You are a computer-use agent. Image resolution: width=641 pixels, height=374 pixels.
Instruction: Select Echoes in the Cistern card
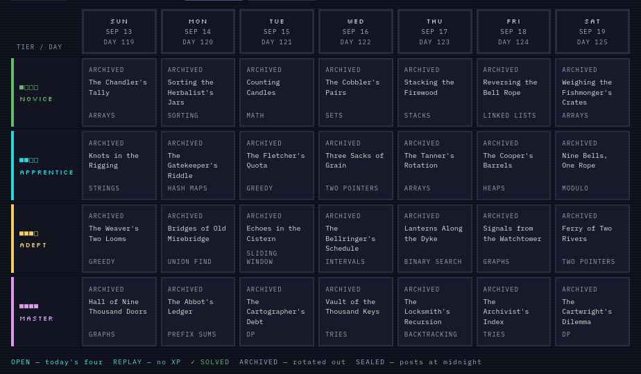point(277,238)
